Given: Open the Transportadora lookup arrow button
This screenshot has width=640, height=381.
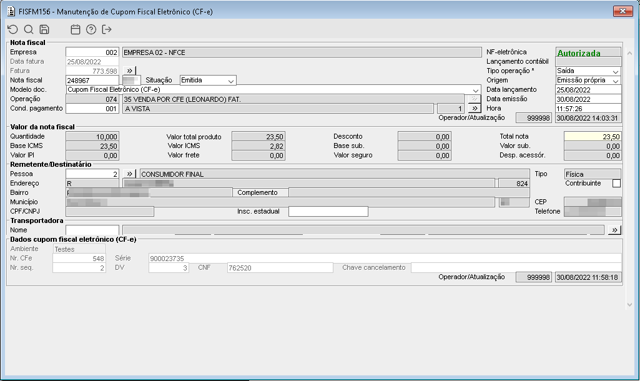Looking at the screenshot, I should point(614,230).
